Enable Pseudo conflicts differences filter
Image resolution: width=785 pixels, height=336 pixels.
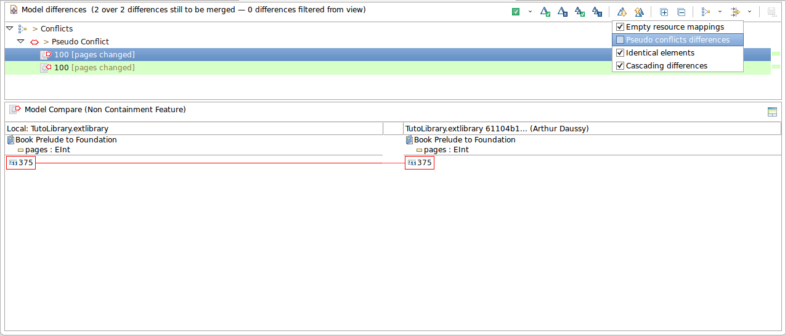pyautogui.click(x=620, y=40)
